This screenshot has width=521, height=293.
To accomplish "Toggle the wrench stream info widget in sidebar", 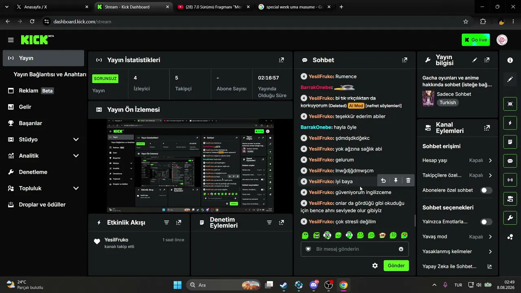I will pyautogui.click(x=510, y=218).
